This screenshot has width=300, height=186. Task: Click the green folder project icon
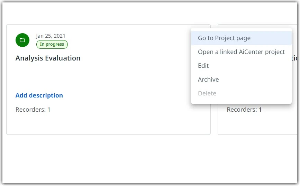(22, 40)
